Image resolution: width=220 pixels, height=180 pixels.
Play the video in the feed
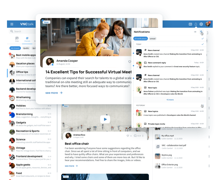[105, 119]
